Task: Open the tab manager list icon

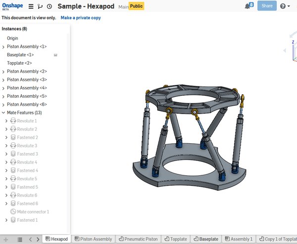Action: [20, 240]
